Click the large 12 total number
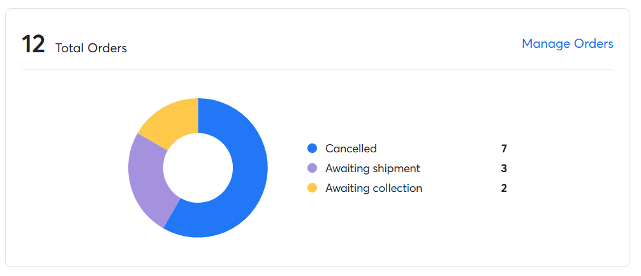The width and height of the screenshot is (641, 276). point(33,45)
